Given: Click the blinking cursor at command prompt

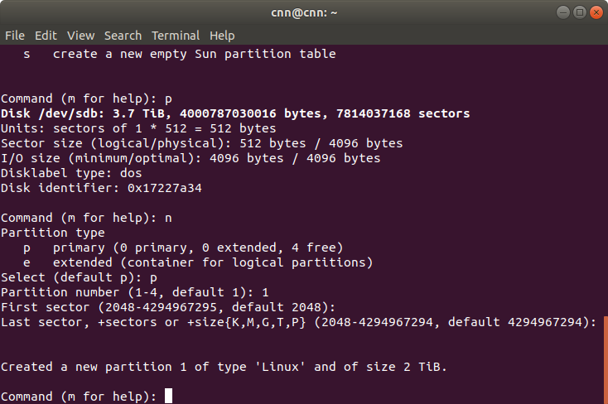Looking at the screenshot, I should point(168,396).
